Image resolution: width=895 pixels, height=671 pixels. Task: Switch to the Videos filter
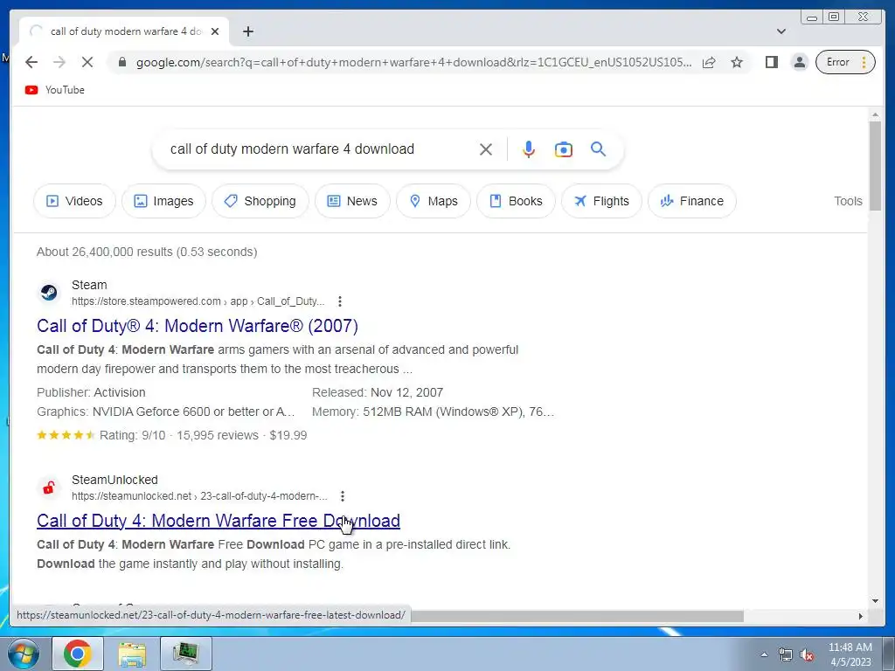point(75,201)
